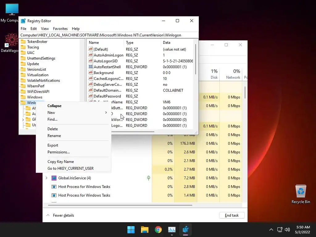Open the View menu in Registry Editor

(45, 29)
